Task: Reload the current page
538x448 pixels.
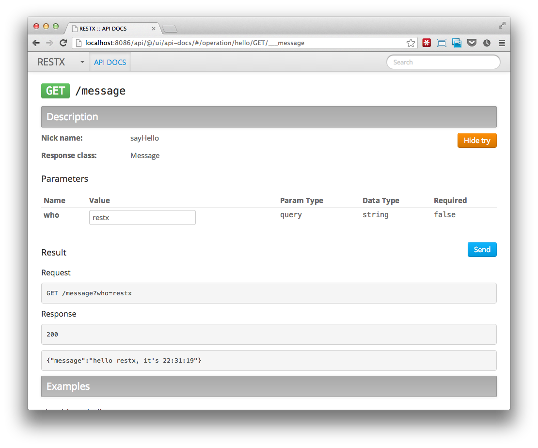Action: point(63,43)
